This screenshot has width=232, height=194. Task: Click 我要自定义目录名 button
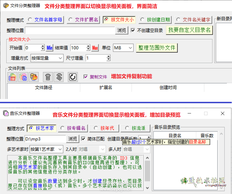click(189, 30)
